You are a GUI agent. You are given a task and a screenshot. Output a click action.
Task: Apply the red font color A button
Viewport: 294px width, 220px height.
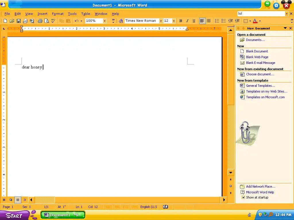pyautogui.click(x=255, y=21)
